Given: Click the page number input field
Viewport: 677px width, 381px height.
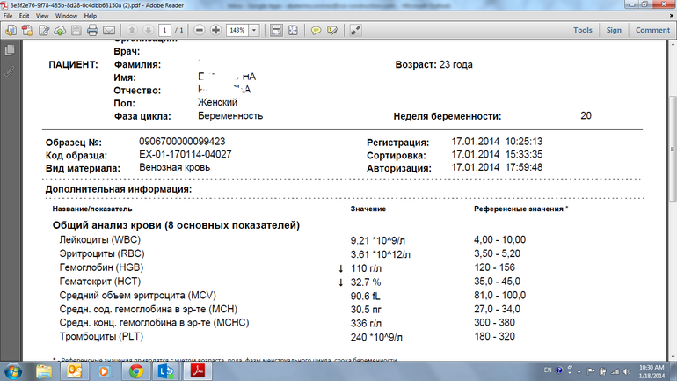Looking at the screenshot, I should tap(165, 30).
